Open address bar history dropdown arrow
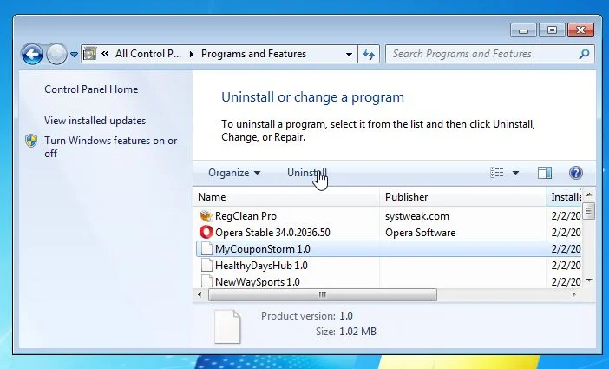Viewport: 609px width, 369px height. pyautogui.click(x=349, y=54)
